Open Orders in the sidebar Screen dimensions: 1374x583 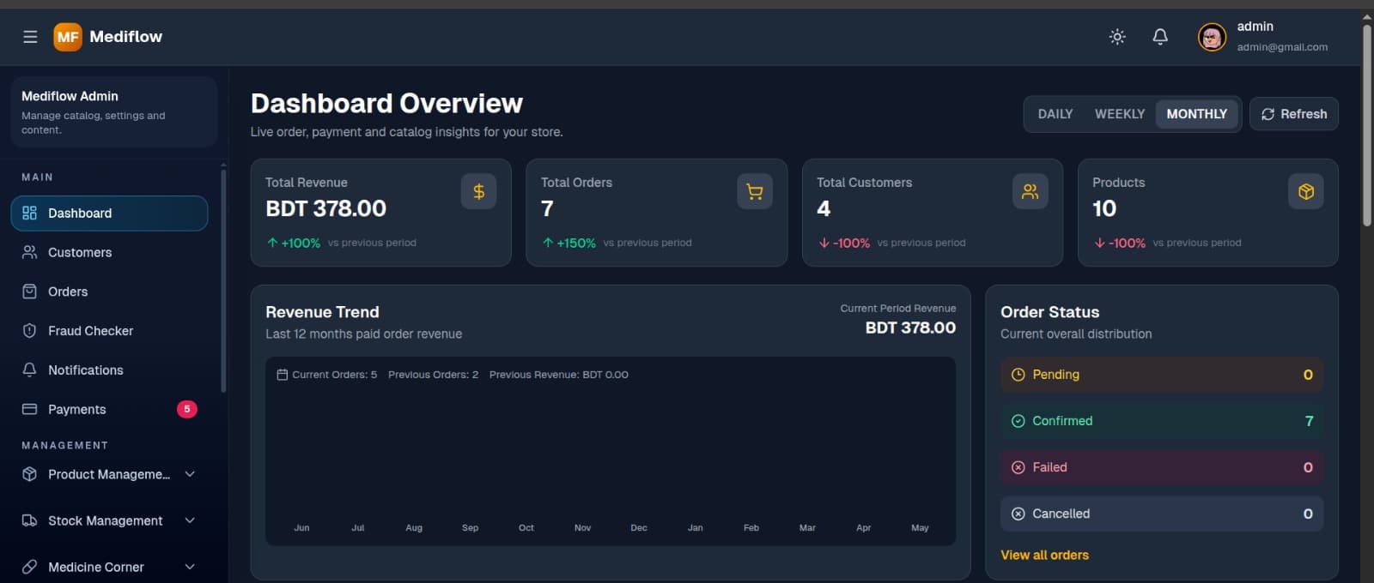(109, 291)
